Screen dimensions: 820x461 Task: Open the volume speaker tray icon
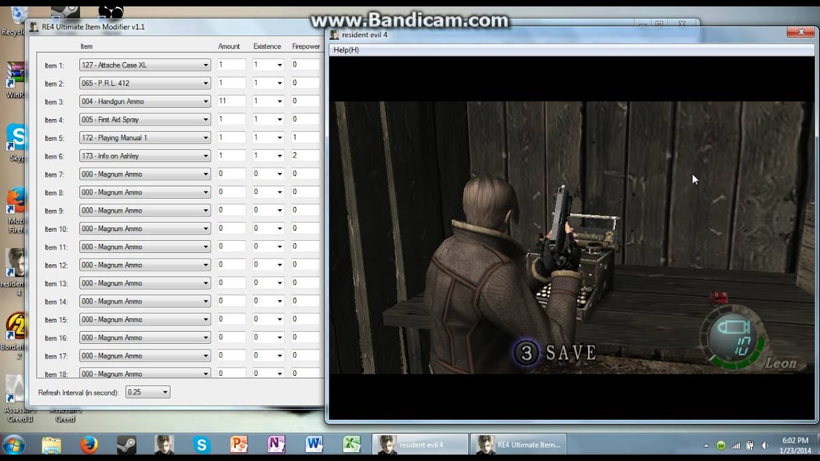pyautogui.click(x=765, y=445)
